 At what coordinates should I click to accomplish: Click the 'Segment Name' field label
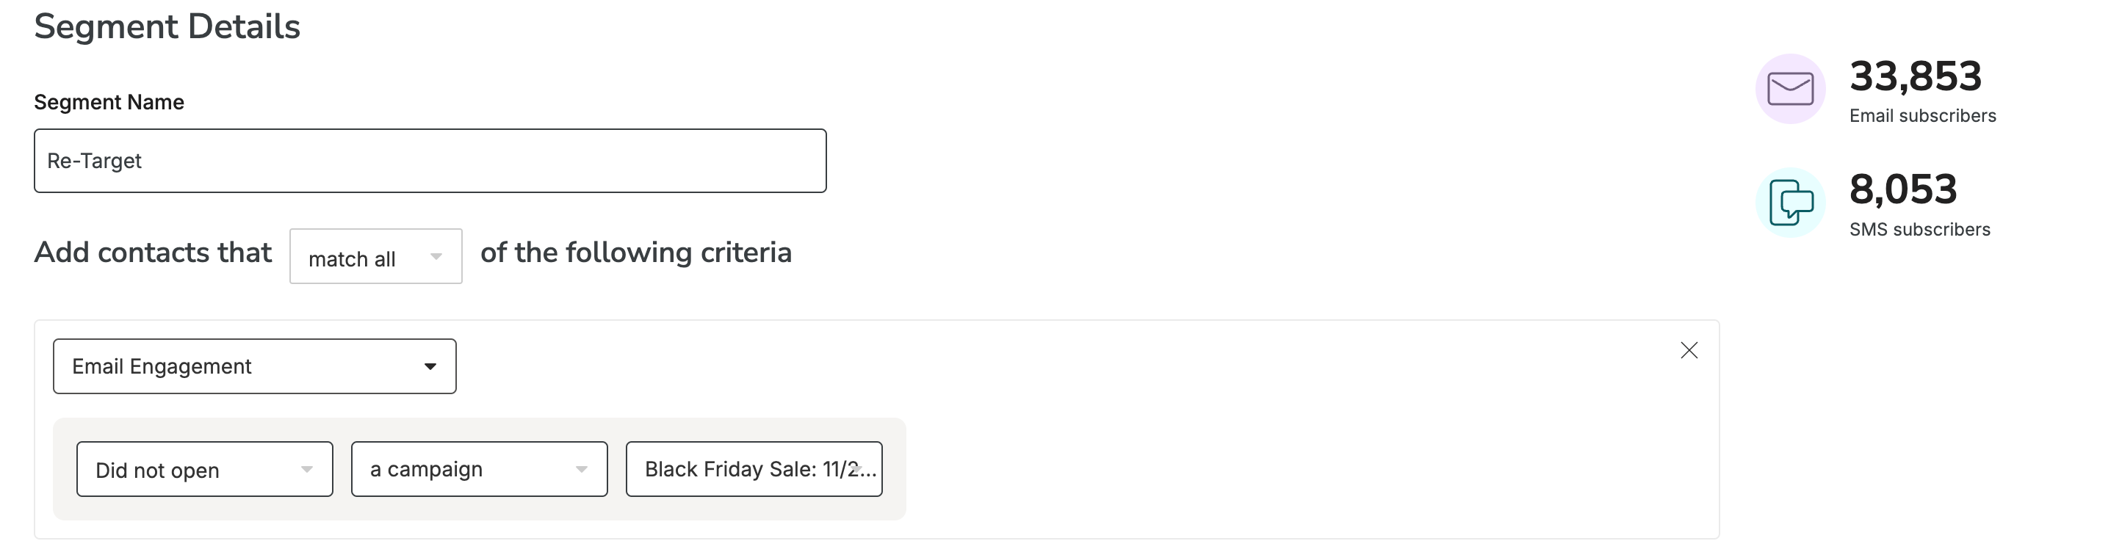(x=109, y=102)
